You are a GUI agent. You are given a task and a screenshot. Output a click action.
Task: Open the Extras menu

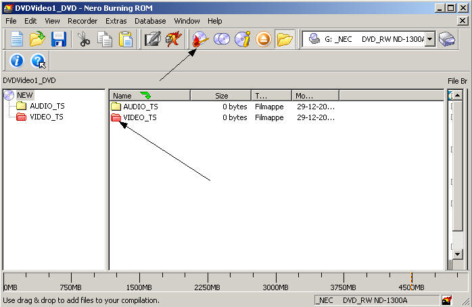pos(116,21)
